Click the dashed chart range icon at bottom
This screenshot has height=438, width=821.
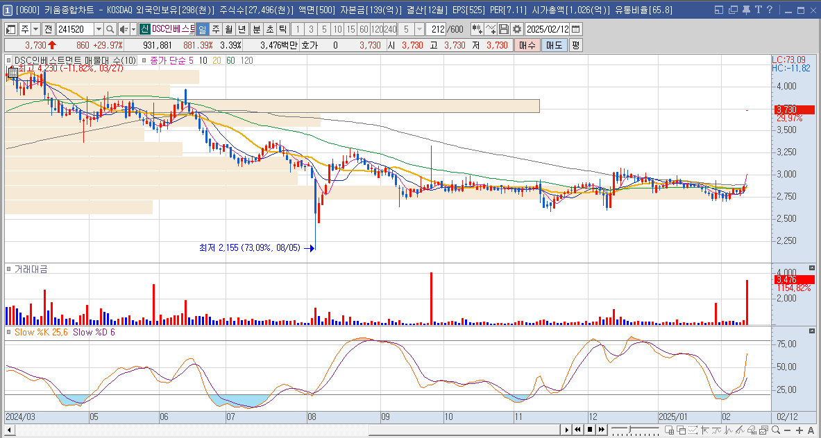[694, 430]
